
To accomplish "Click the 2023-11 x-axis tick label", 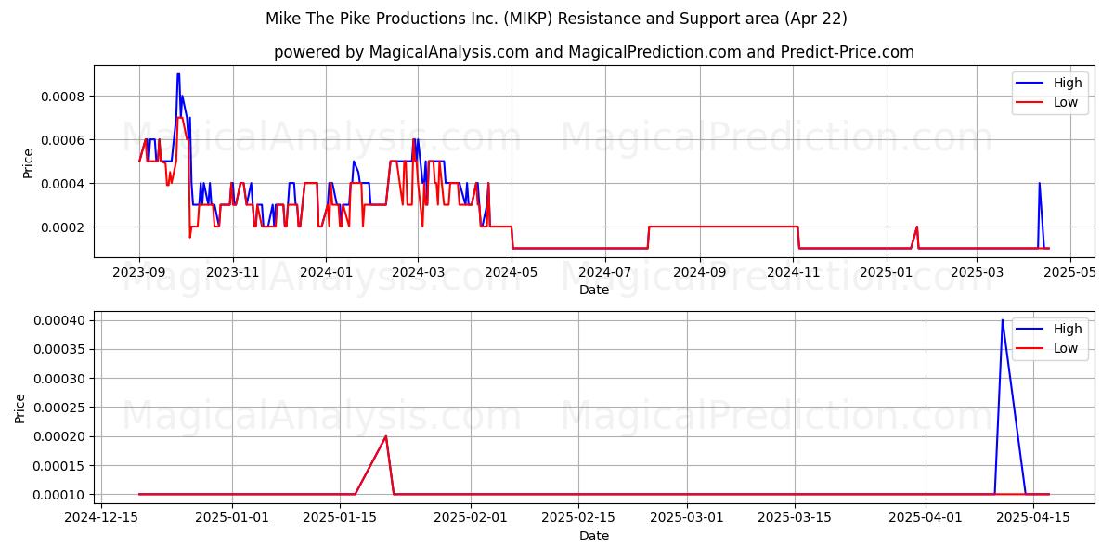I will coord(232,272).
